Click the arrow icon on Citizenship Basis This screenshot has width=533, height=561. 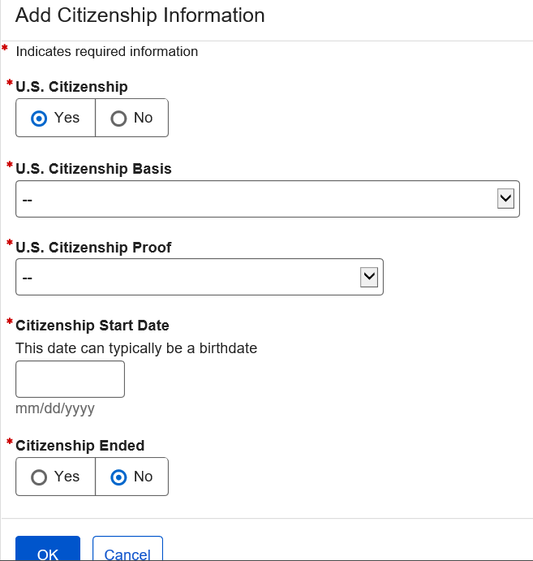pos(505,199)
